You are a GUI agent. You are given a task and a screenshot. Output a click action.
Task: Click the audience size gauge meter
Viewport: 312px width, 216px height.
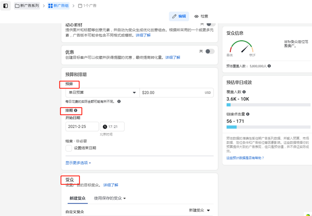pyautogui.click(x=242, y=47)
